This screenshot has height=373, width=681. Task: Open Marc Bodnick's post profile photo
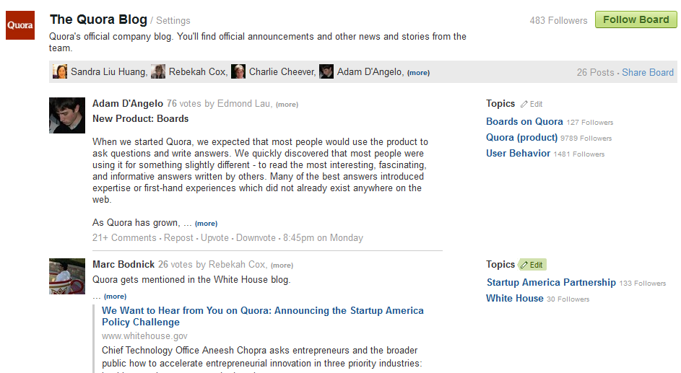coord(67,276)
